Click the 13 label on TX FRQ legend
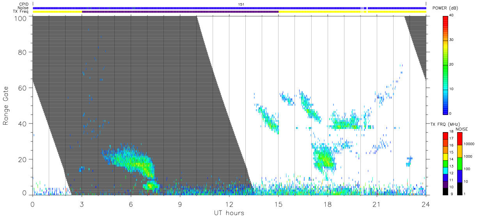Image resolution: width=479 pixels, height=221 pixels. [452, 166]
